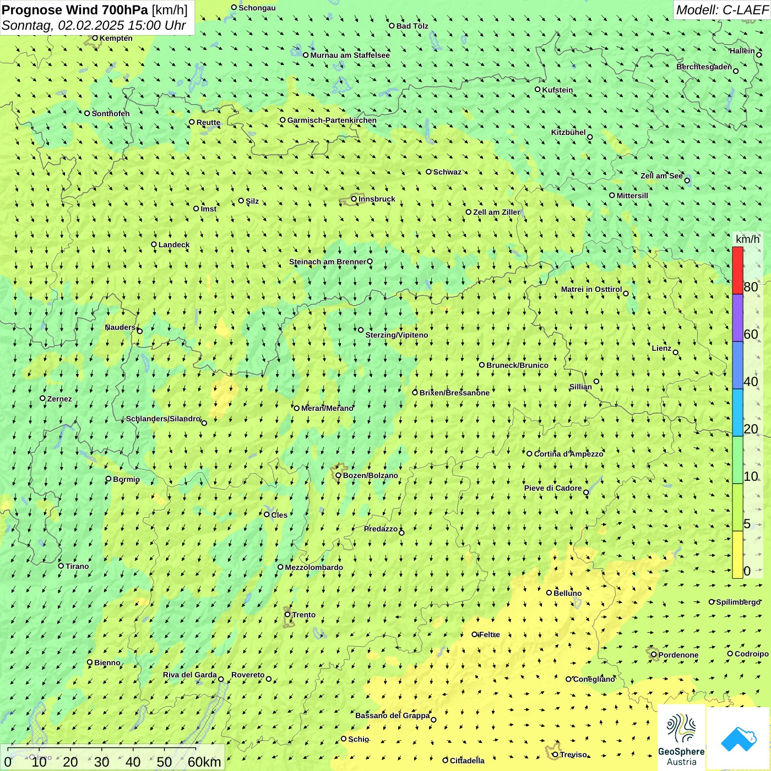Click the '60km' scale bar label
Viewport: 771px width, 771px height.
pyautogui.click(x=204, y=762)
